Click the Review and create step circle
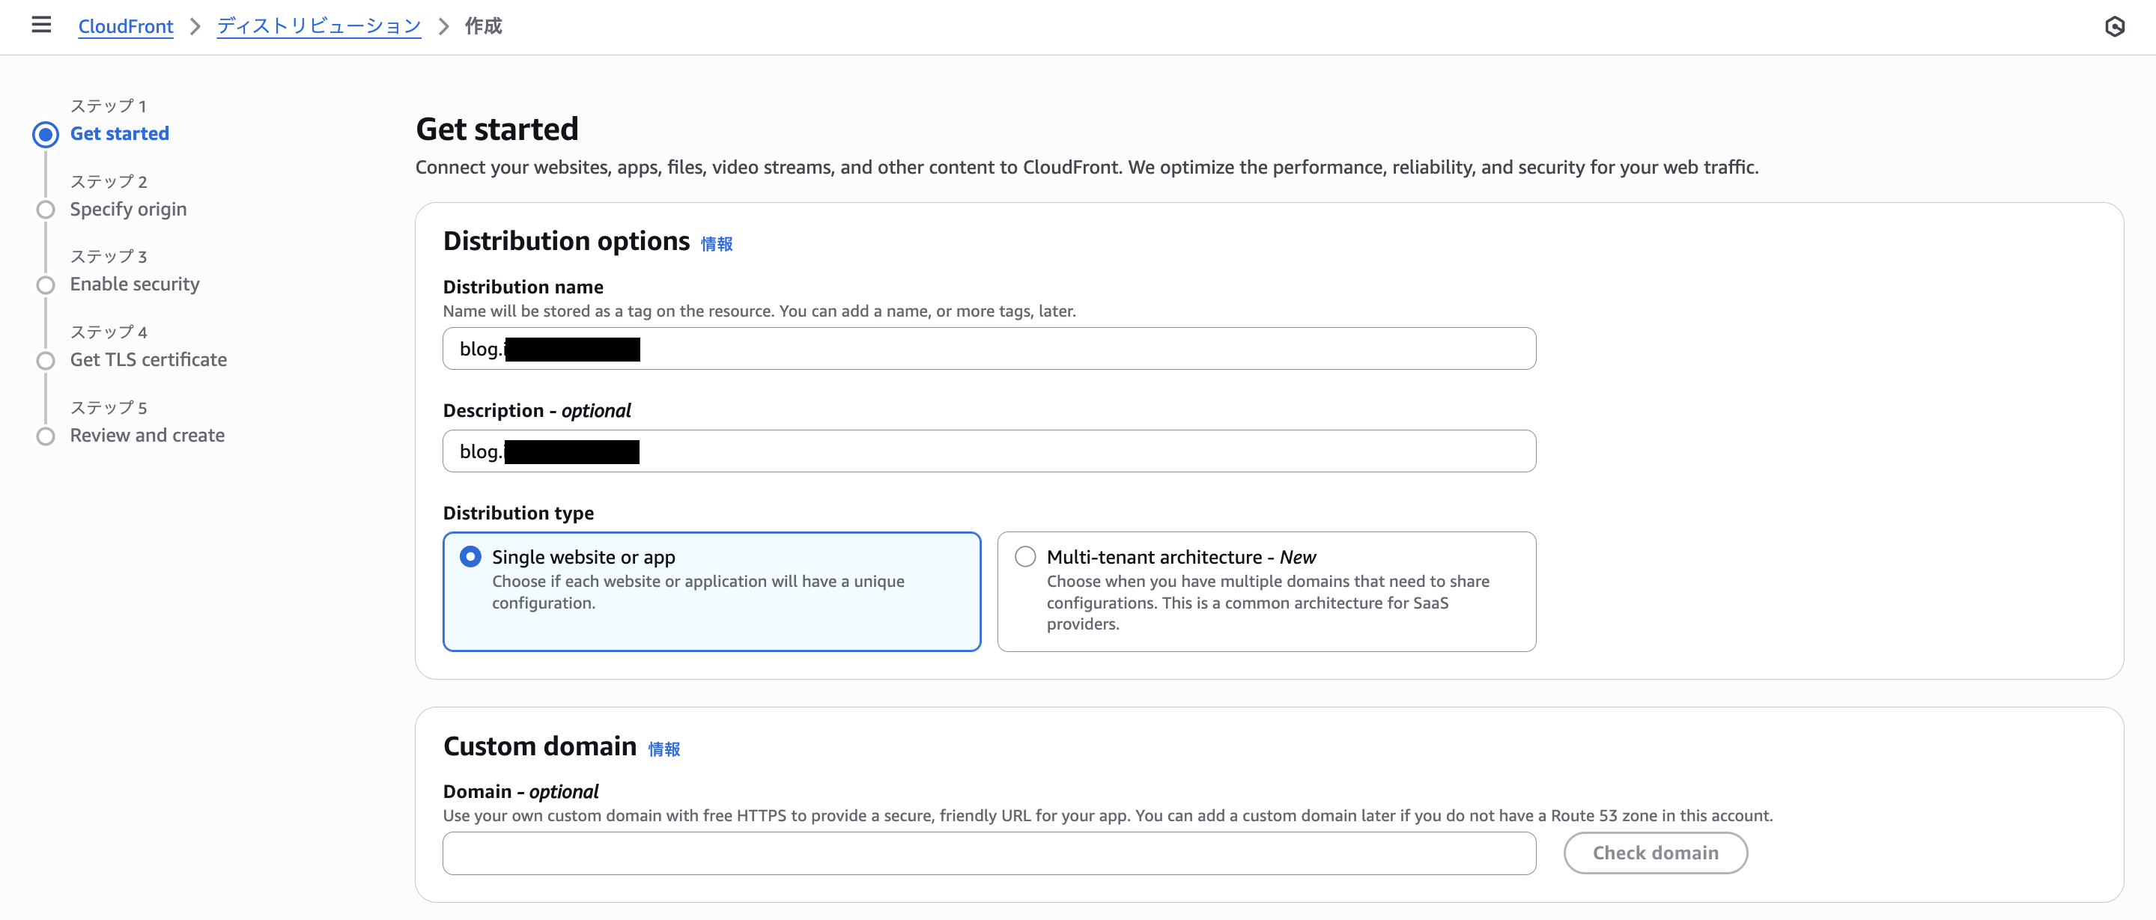 (x=46, y=436)
